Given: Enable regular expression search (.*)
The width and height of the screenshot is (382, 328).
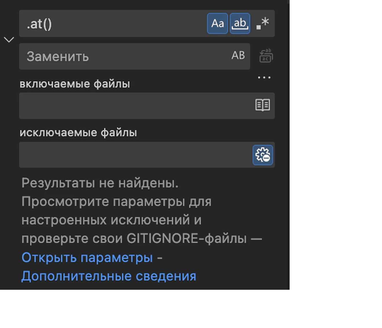Looking at the screenshot, I should (263, 23).
